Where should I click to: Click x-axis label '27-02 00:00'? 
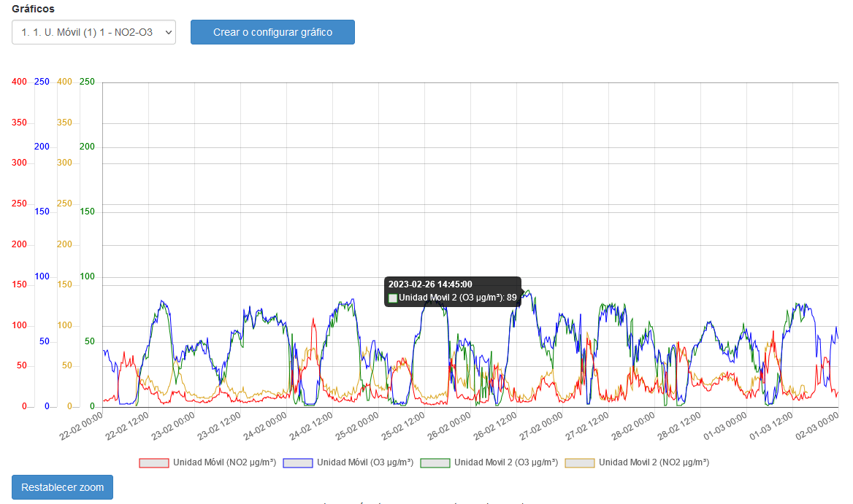tap(542, 427)
